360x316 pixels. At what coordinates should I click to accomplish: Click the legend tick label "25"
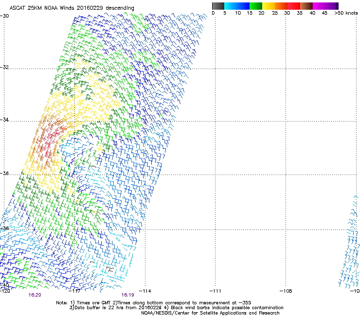coord(275,13)
